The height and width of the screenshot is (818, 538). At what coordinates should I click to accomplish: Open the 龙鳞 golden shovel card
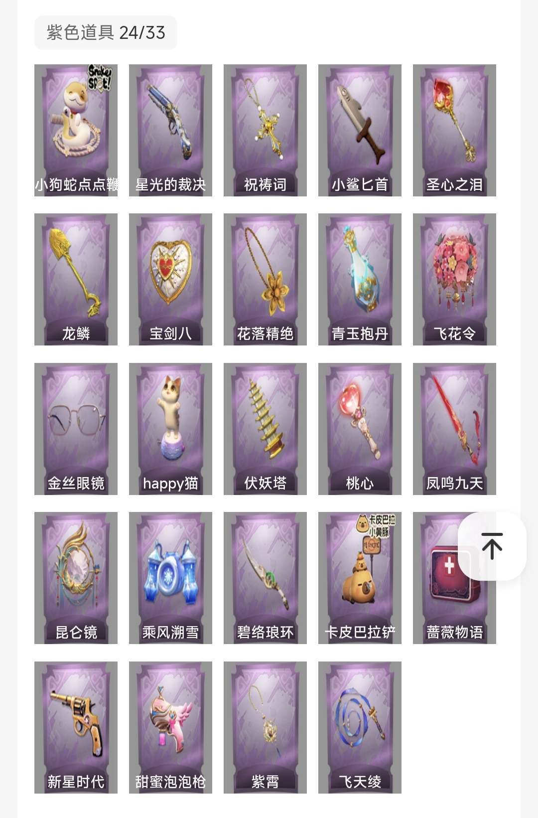tap(76, 279)
